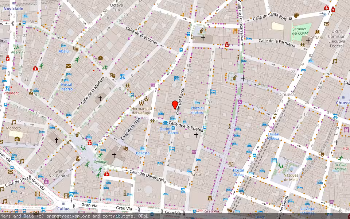The image size is (350, 219).
Task: Click the church cross icon beside Calle de la Madera
Action: click(x=100, y=98)
